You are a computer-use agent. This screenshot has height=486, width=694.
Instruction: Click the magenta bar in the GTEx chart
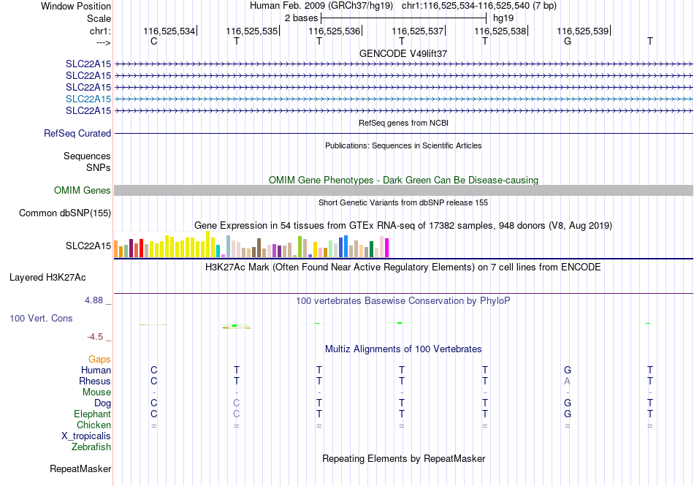click(x=387, y=248)
